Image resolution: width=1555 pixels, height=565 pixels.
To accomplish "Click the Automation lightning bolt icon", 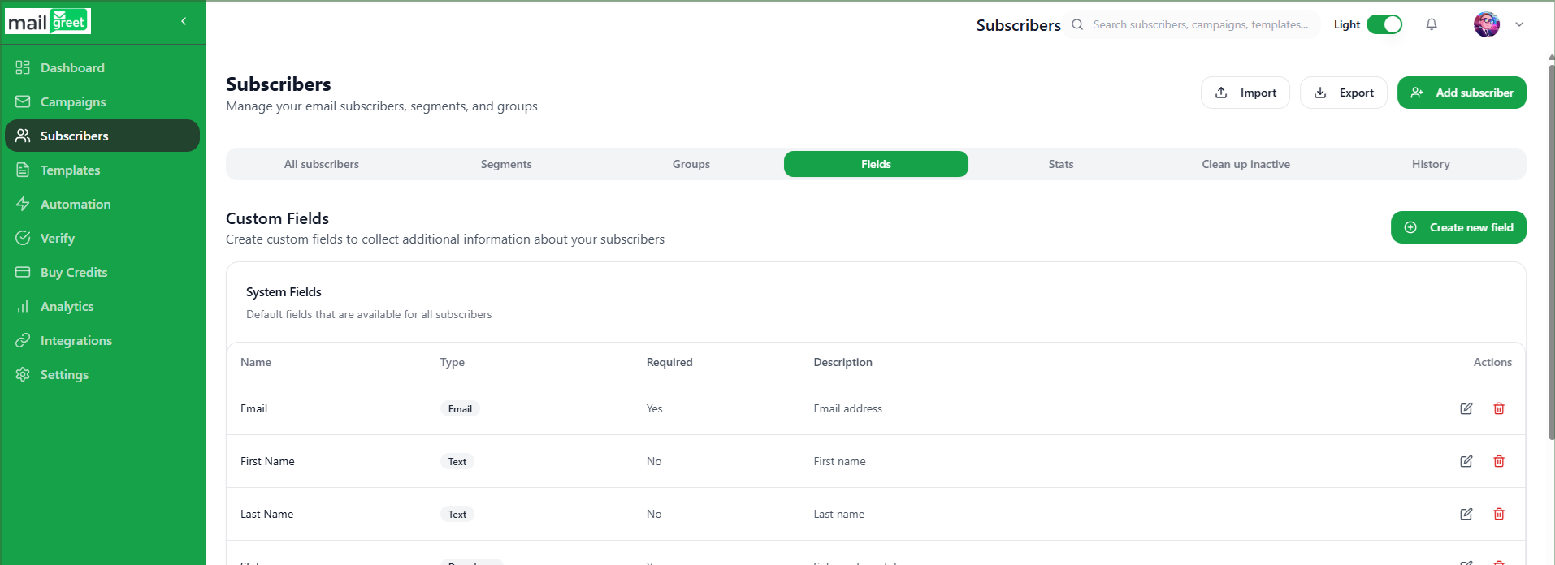I will coord(23,204).
